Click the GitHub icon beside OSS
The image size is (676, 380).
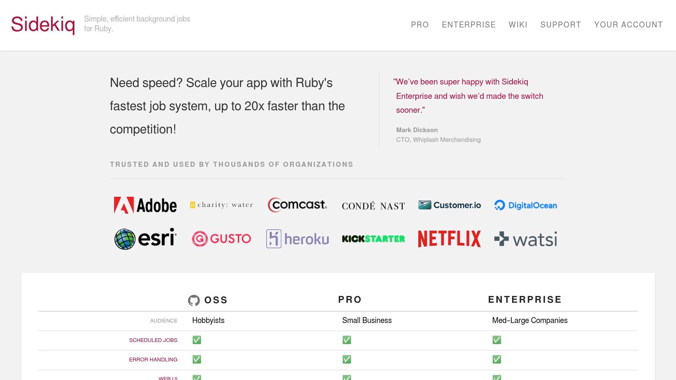coord(194,300)
